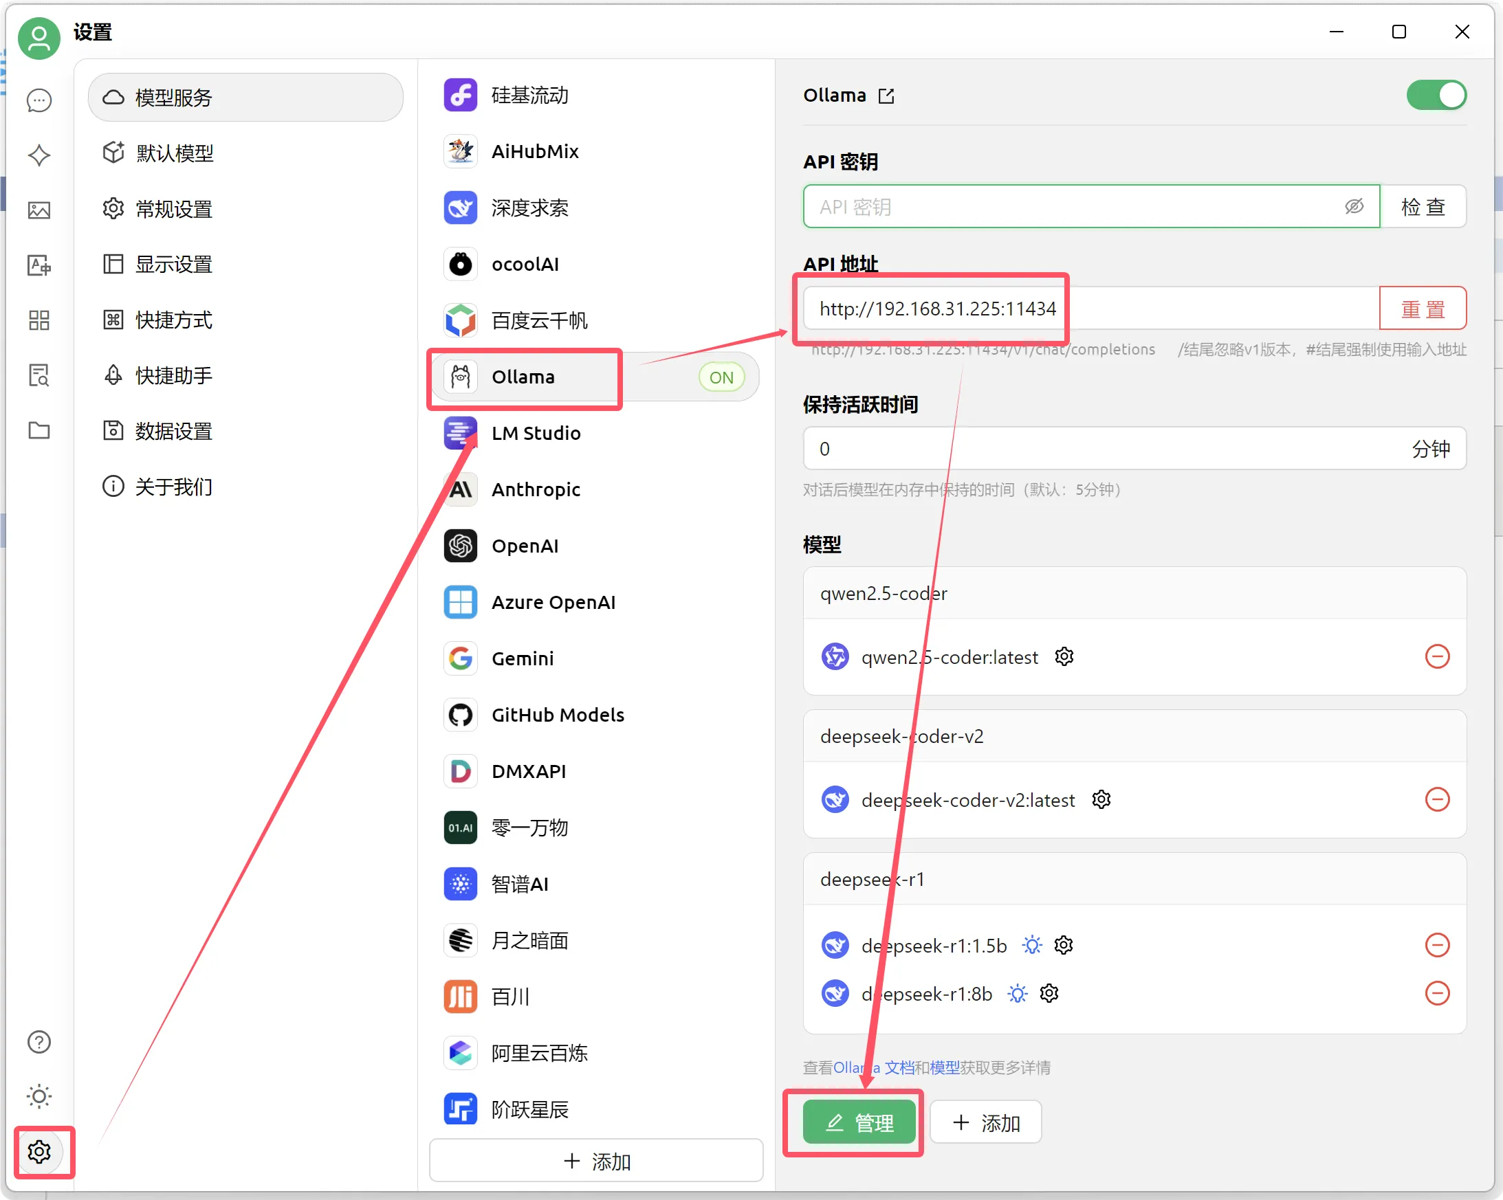The image size is (1503, 1200).
Task: Select the Anthropic provider
Action: [536, 489]
